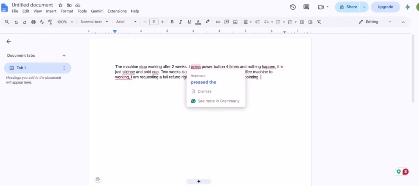Open the Format menu
The image size is (419, 186).
[x=67, y=11]
